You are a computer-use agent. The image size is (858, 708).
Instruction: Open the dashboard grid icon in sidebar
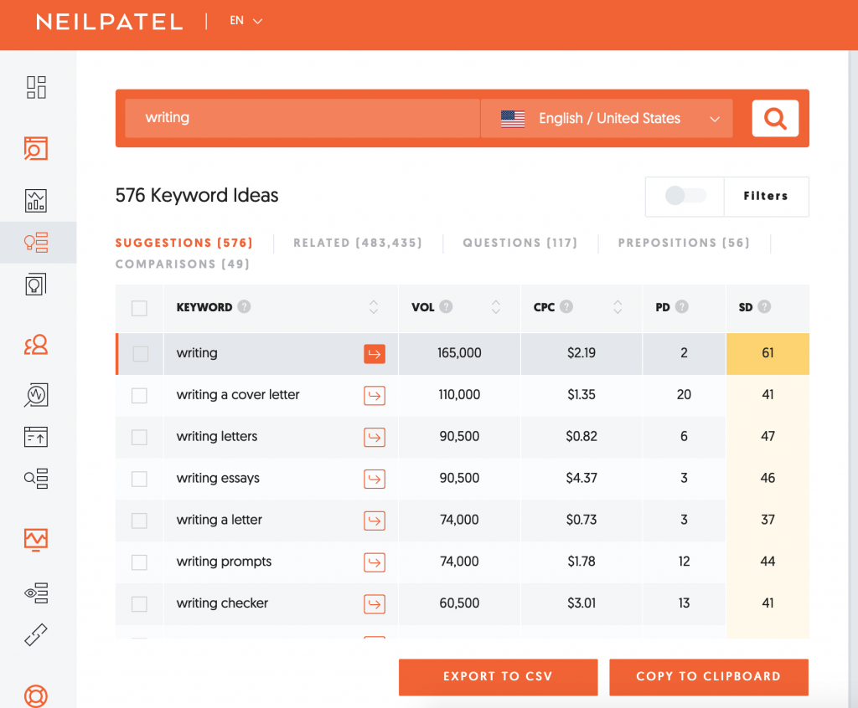(36, 87)
